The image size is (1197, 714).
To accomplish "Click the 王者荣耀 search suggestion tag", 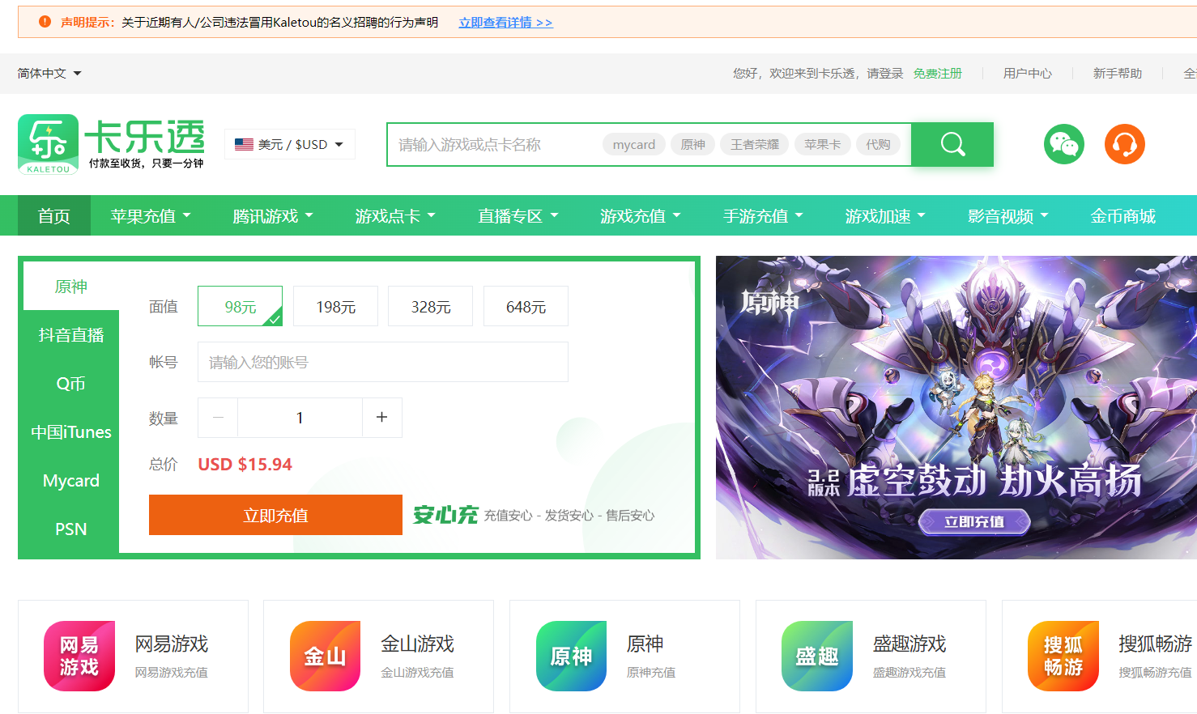I will 755,144.
